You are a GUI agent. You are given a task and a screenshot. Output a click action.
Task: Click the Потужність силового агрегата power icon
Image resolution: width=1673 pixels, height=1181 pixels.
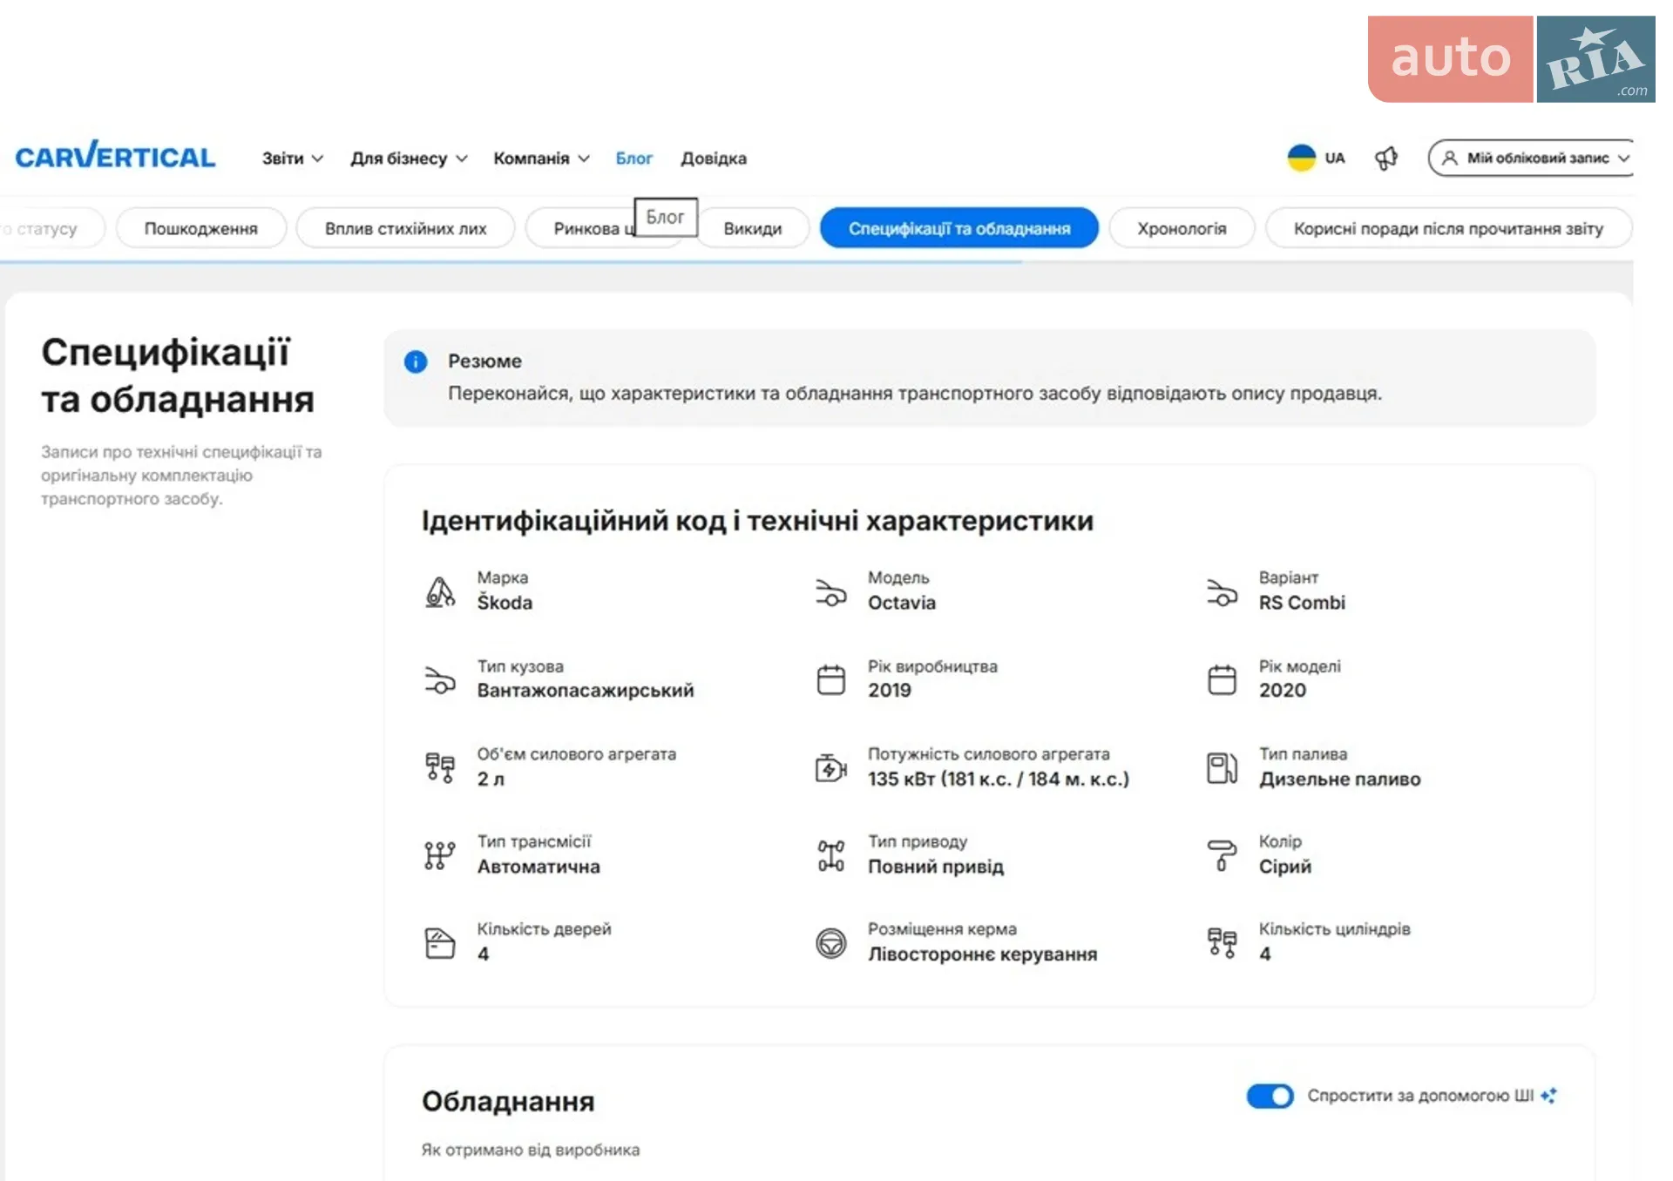[x=831, y=767]
